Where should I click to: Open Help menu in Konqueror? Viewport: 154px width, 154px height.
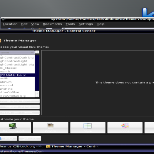[100, 24]
